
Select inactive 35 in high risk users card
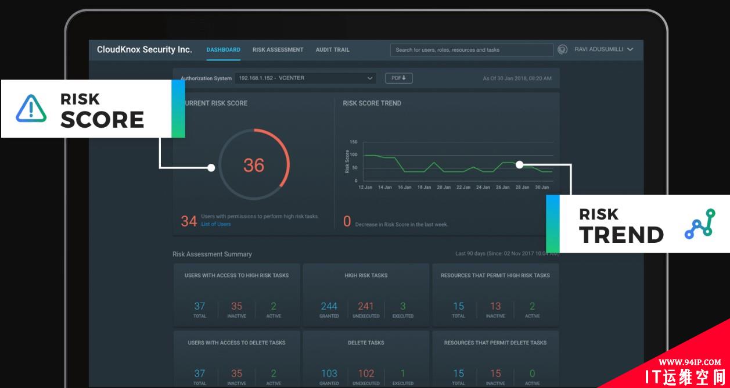pos(236,306)
